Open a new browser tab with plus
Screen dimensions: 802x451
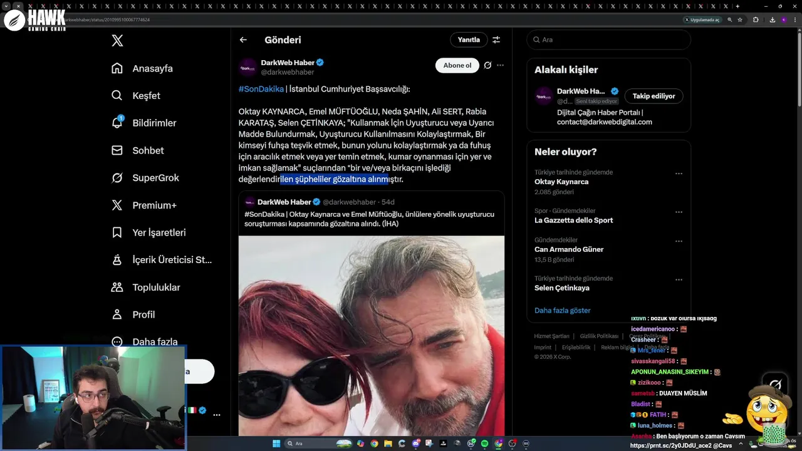point(737,6)
